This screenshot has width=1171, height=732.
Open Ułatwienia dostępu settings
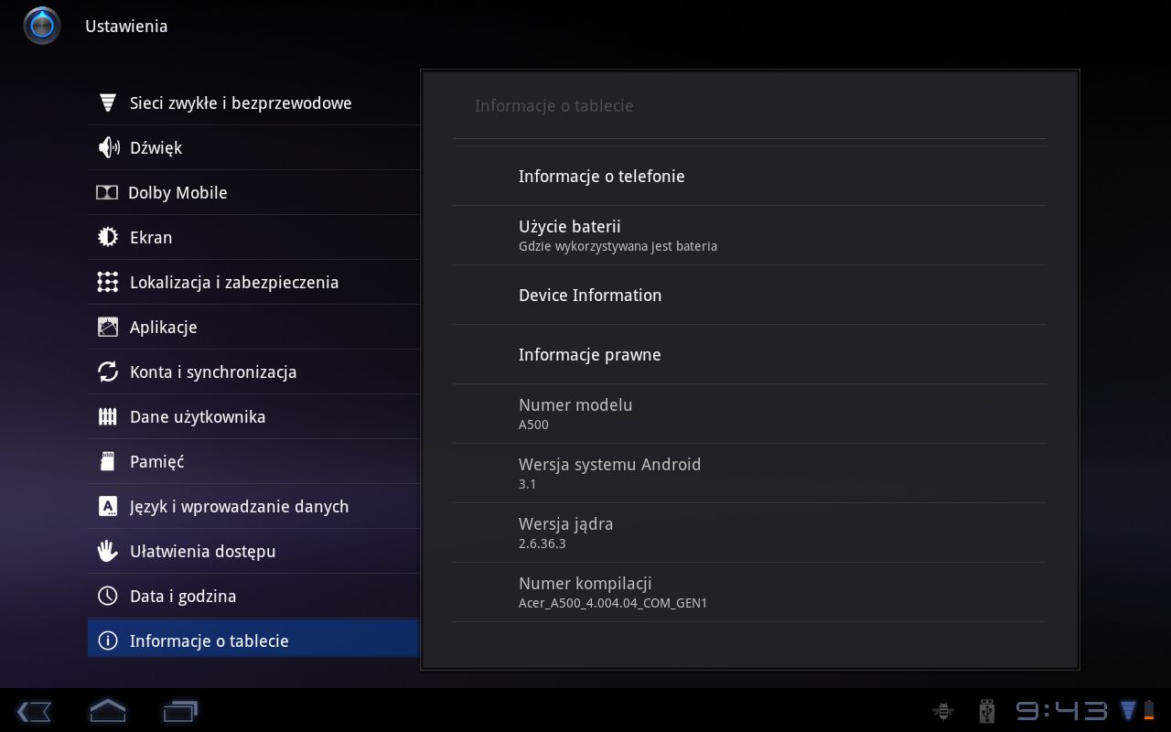pyautogui.click(x=253, y=551)
